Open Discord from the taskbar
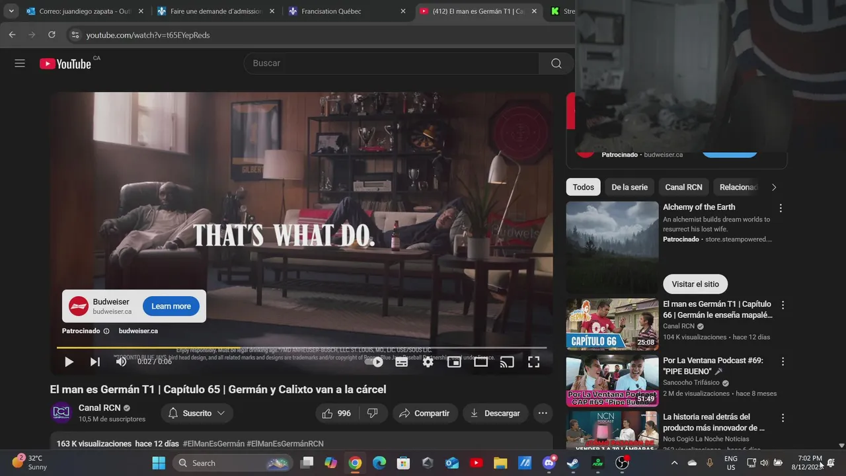Viewport: 846px width, 476px height. pos(549,463)
